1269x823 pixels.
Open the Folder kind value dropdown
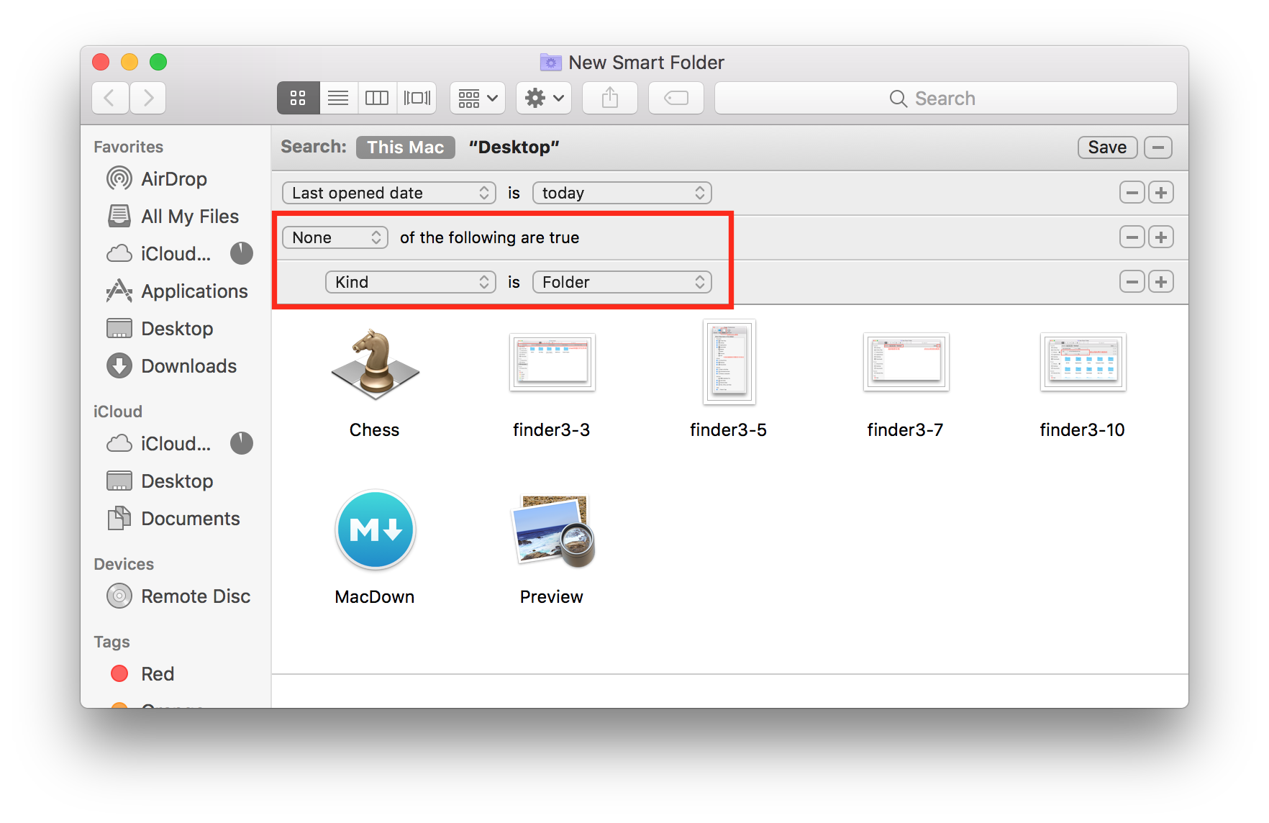(622, 282)
